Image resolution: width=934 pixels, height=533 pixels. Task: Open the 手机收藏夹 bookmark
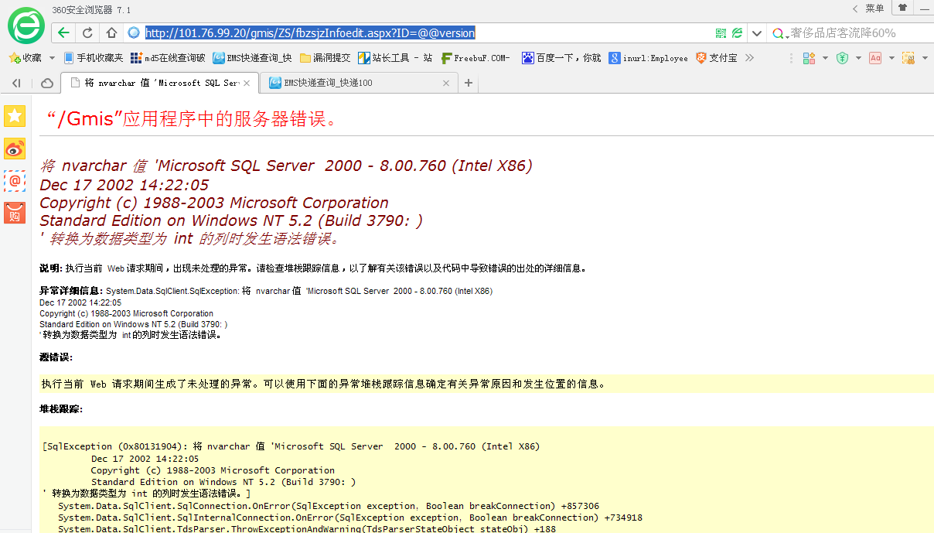coord(93,58)
